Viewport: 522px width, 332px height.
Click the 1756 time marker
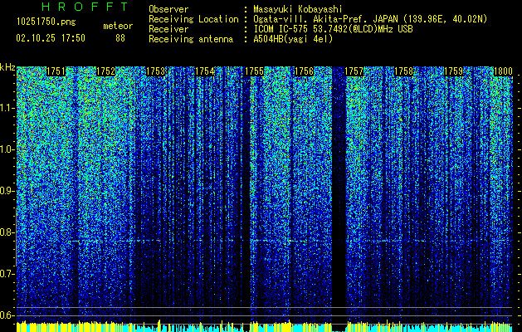[305, 71]
